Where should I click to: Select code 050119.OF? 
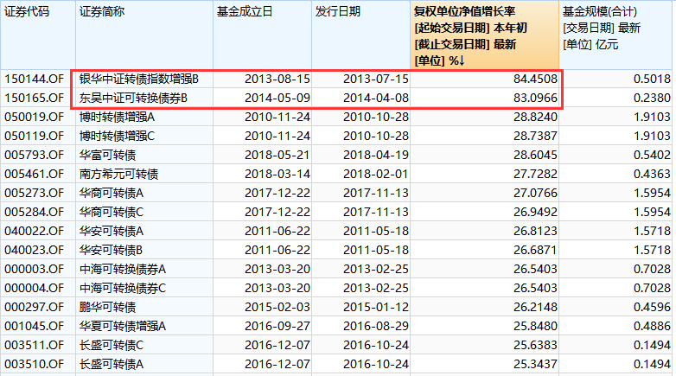tap(34, 136)
